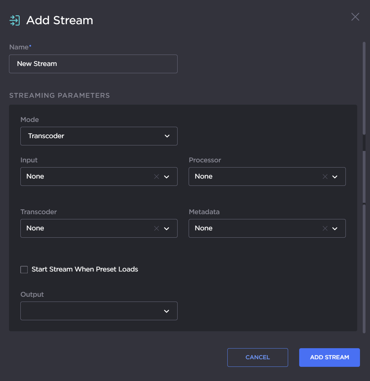Close the Add Stream dialog
This screenshot has height=381, width=370.
tap(355, 17)
